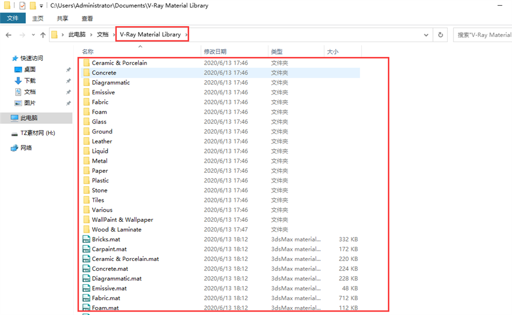Image resolution: width=512 pixels, height=315 pixels.
Task: Open the Bricks.mat file icon
Action: coord(86,239)
